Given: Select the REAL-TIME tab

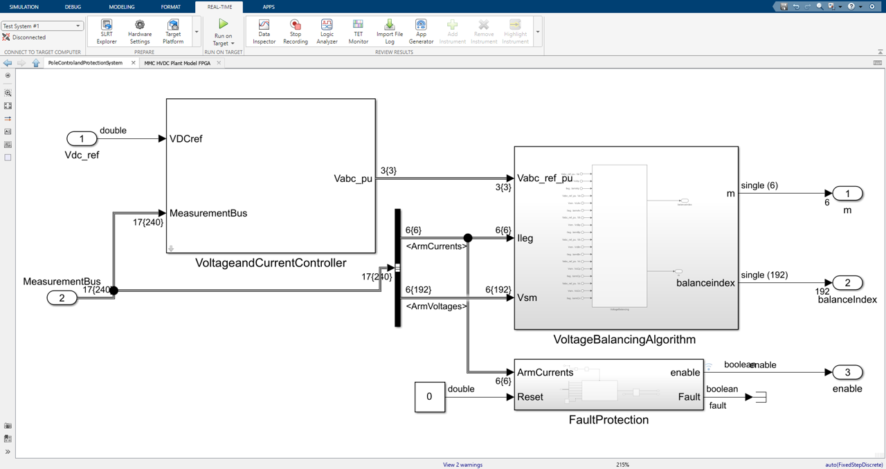Looking at the screenshot, I should (x=219, y=7).
